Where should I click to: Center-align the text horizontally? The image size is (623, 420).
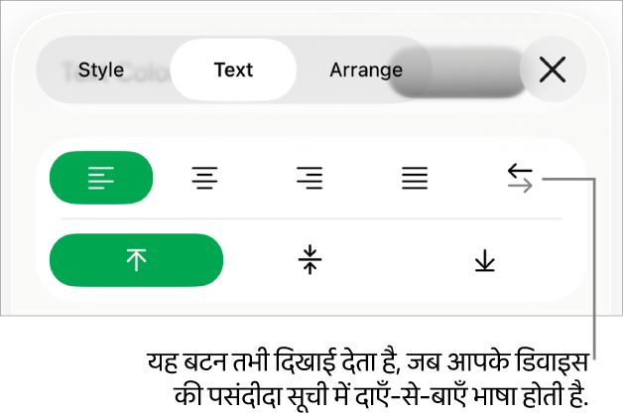[205, 179]
